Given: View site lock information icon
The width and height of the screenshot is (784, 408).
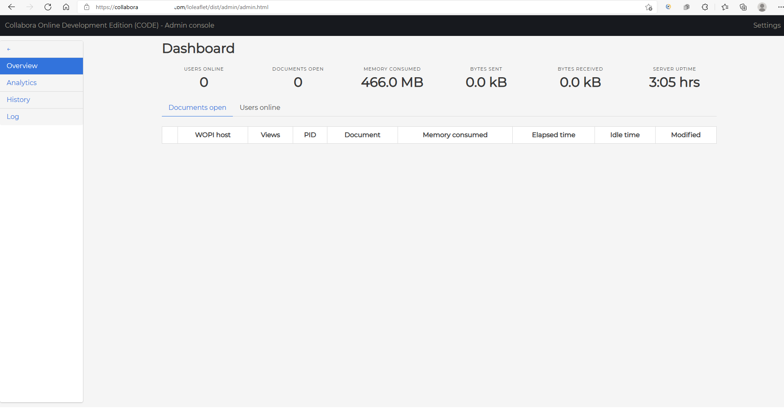Looking at the screenshot, I should pyautogui.click(x=87, y=7).
